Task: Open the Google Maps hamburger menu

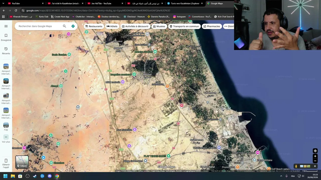Action: click(6, 26)
